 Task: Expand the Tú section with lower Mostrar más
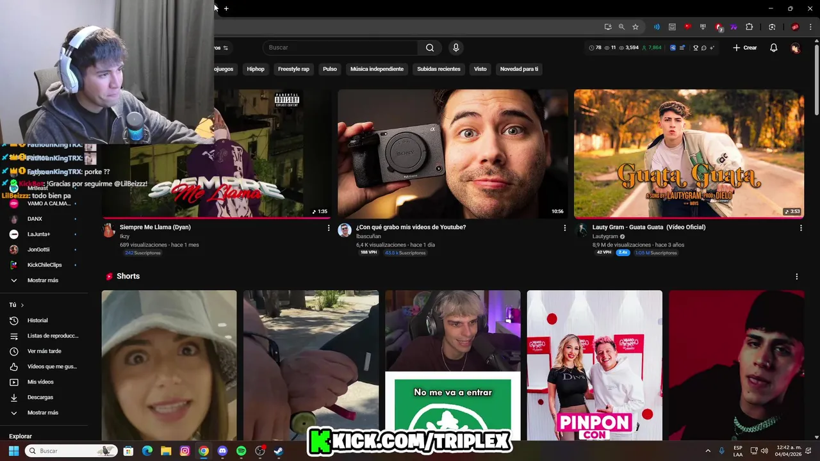pyautogui.click(x=44, y=412)
